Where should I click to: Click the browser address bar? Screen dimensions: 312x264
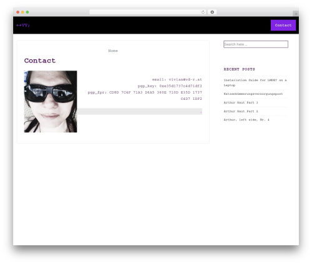148,12
